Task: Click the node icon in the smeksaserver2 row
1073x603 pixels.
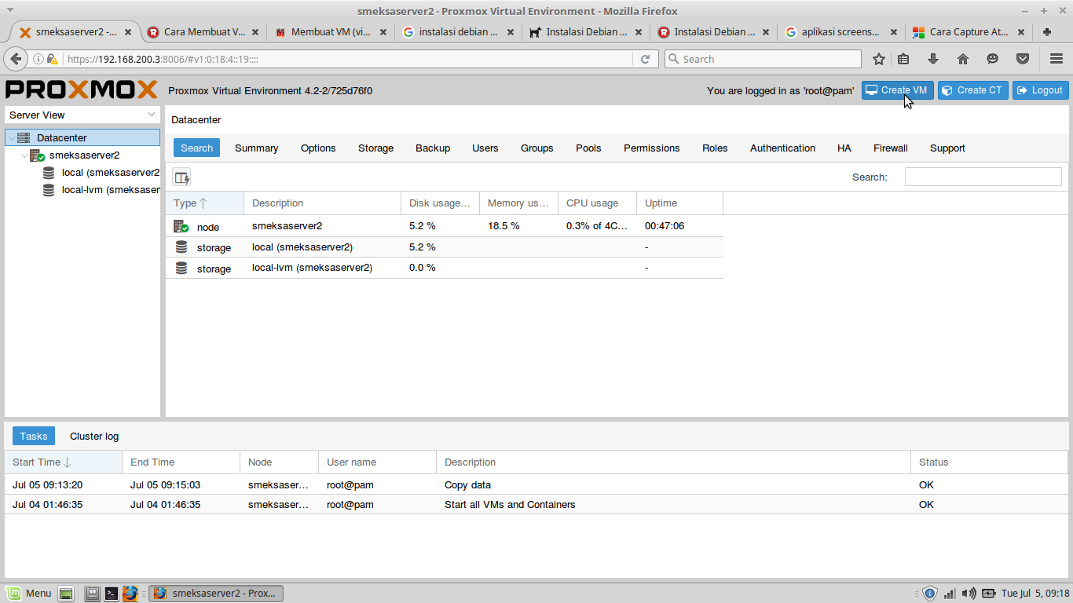Action: pos(181,226)
